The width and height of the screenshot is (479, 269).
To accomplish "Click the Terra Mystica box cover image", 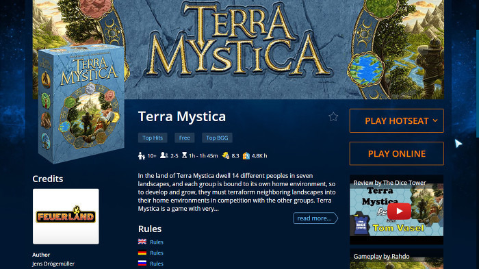I will 81,104.
